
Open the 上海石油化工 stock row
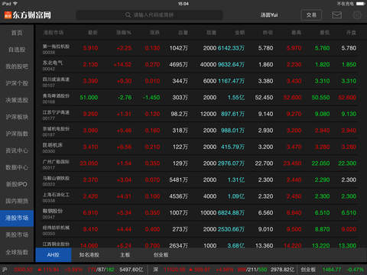click(x=200, y=196)
